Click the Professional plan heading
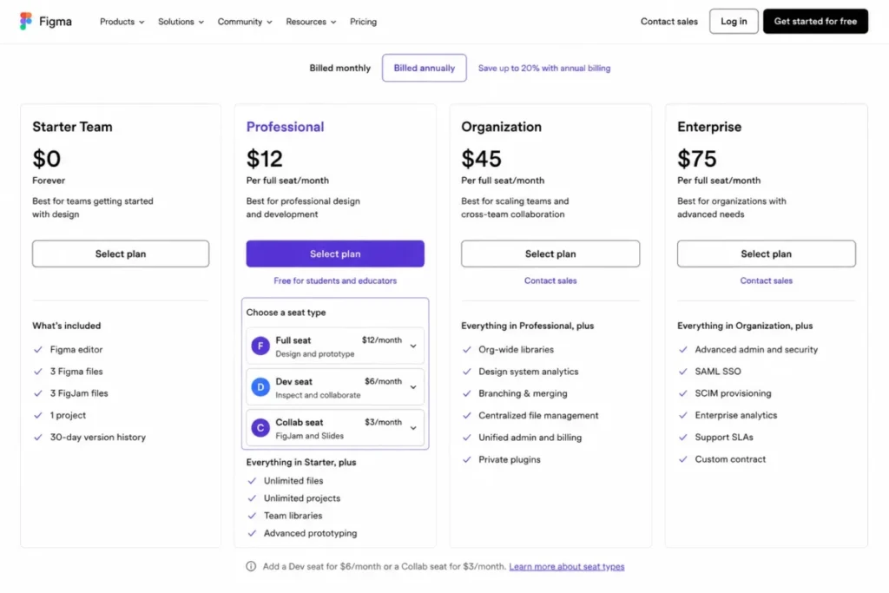889x593 pixels. tap(285, 127)
